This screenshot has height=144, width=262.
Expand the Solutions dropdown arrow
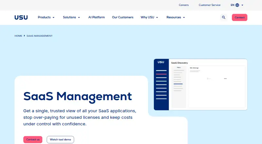point(79,17)
